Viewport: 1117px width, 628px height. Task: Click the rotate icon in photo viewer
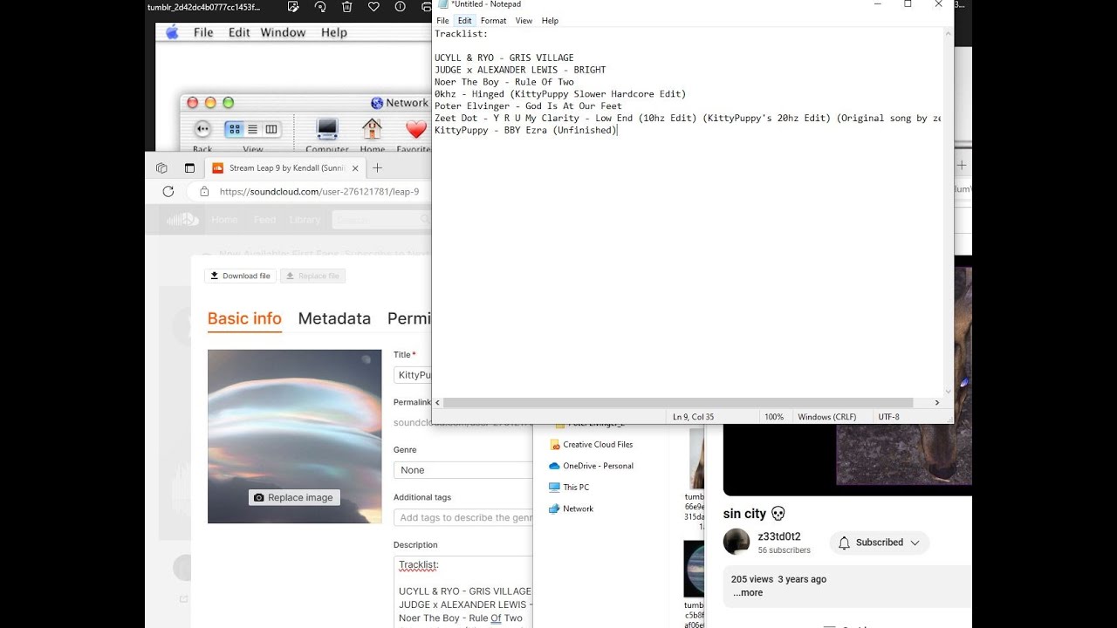320,7
